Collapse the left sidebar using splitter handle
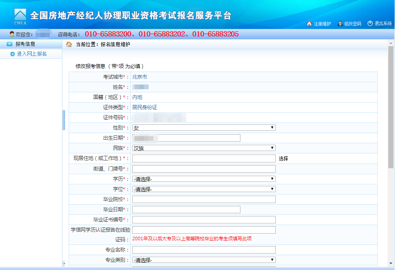395x270 pixels. (64, 120)
